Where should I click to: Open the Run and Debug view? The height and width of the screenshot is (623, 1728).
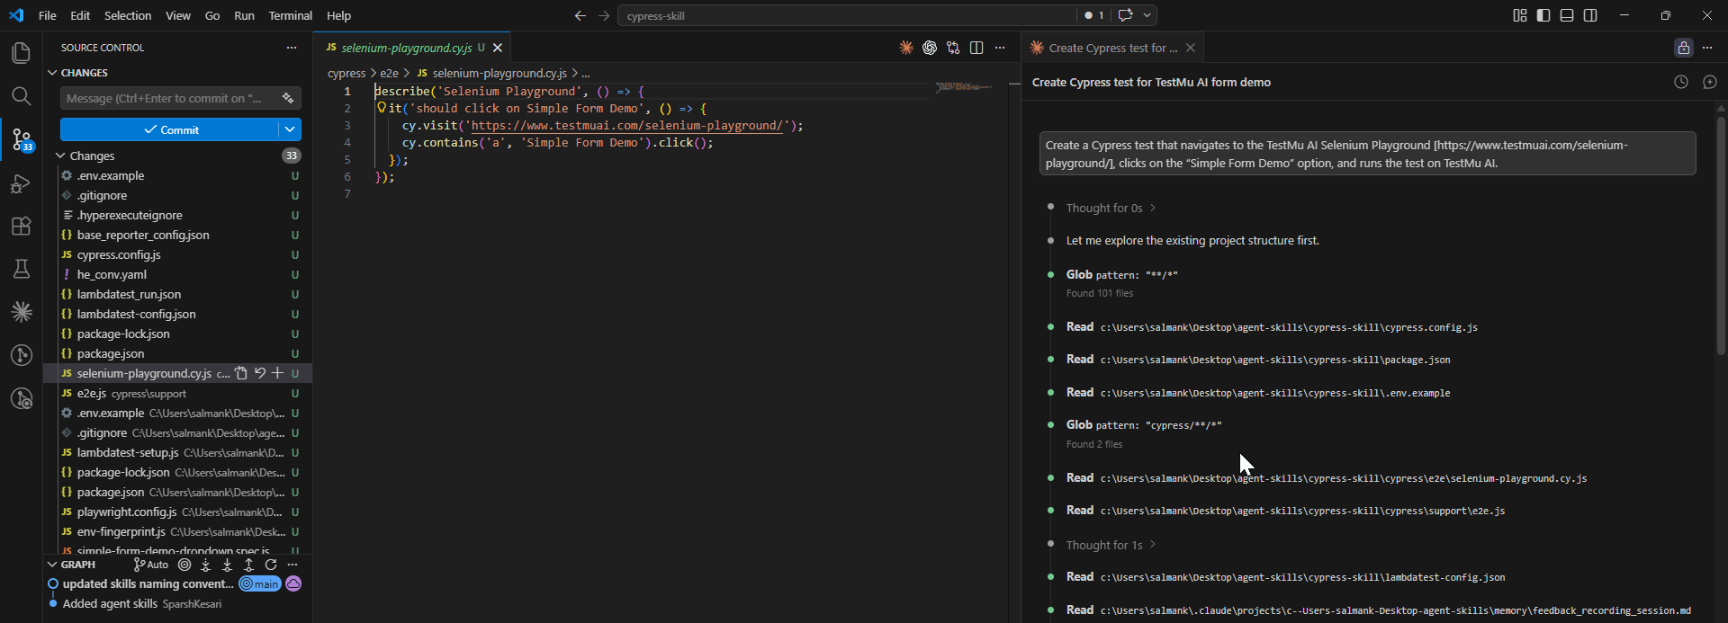(22, 183)
